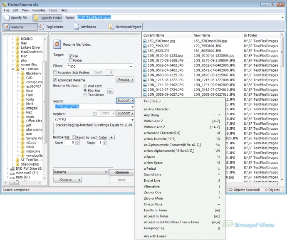Open the Replace pattern dropdown arrow
The image size is (287, 240).
coord(132,120)
